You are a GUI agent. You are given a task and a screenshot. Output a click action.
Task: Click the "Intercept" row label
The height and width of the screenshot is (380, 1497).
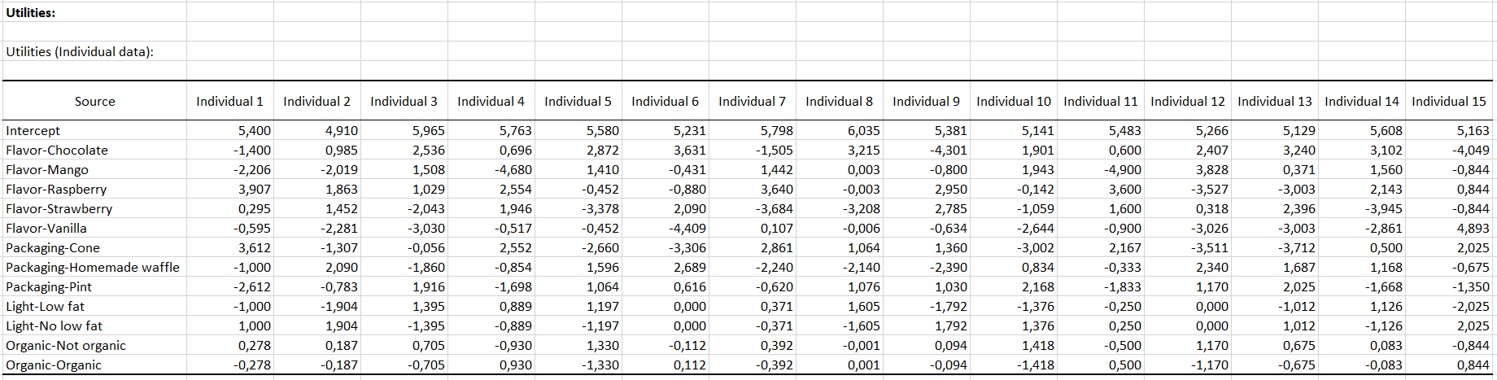(33, 131)
